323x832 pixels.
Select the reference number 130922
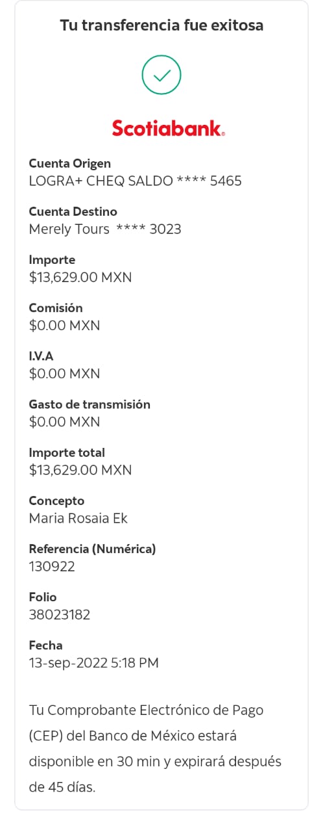52,566
